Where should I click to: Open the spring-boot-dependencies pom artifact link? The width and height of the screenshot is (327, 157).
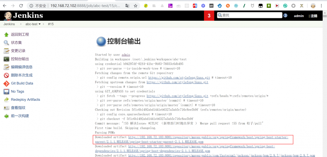[185, 149]
